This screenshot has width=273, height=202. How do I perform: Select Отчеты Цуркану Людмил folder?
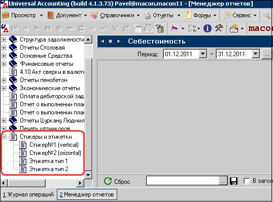(52, 120)
